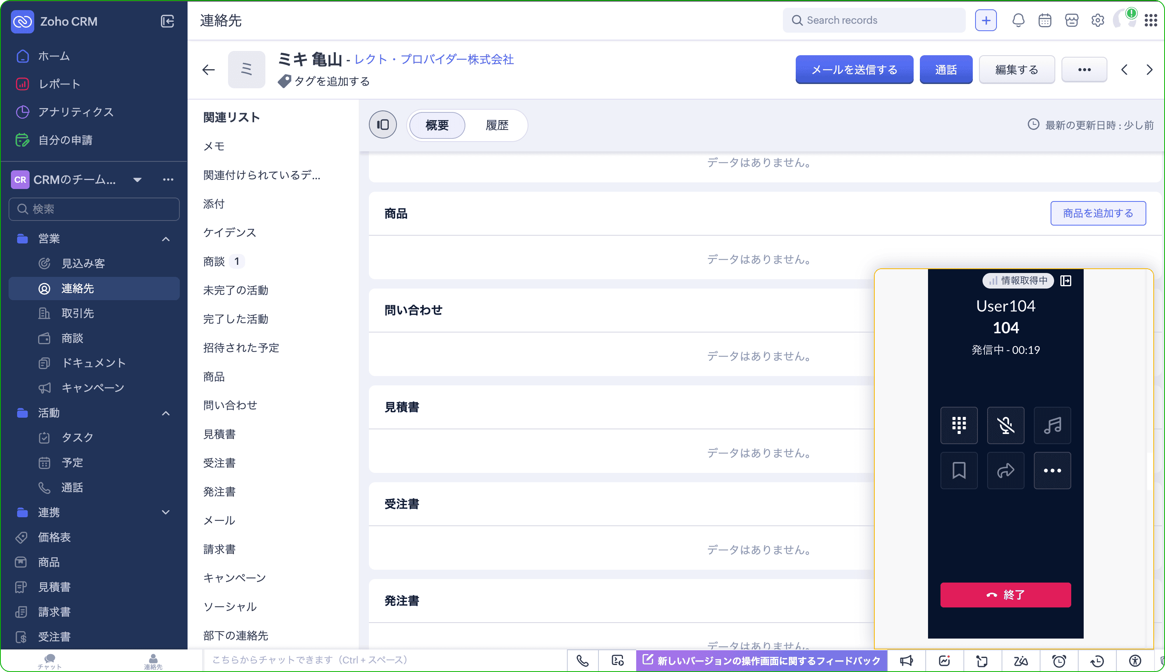Click the plus create record icon
This screenshot has width=1165, height=672.
coord(985,20)
